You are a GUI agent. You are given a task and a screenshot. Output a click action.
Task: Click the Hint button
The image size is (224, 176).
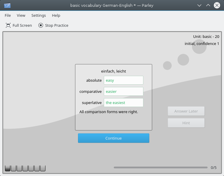click(186, 123)
